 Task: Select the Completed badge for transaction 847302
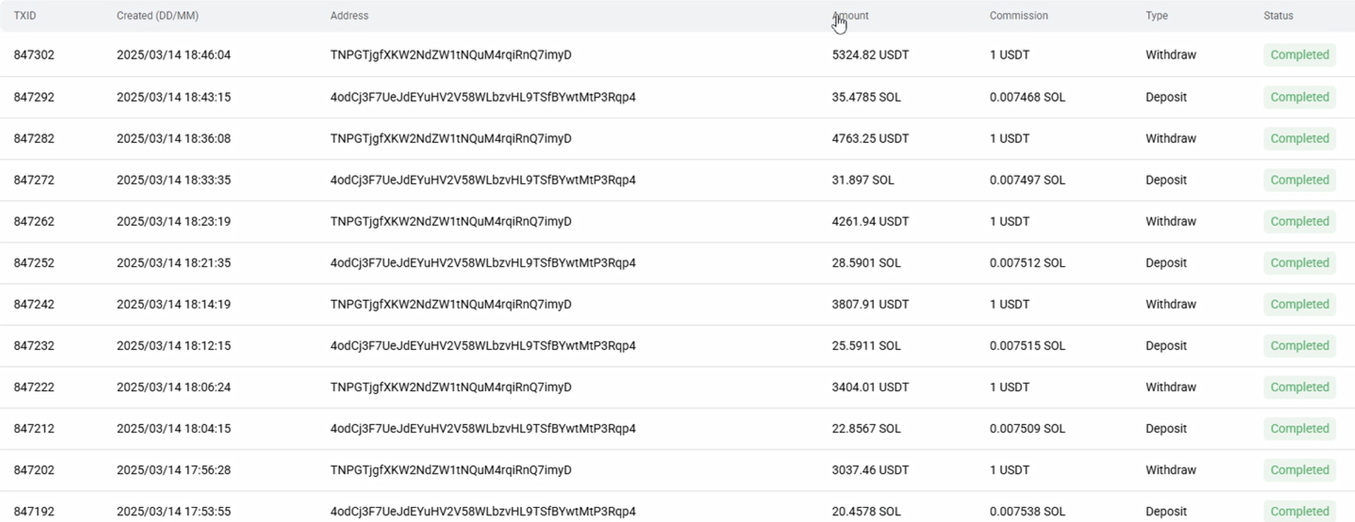[1300, 55]
